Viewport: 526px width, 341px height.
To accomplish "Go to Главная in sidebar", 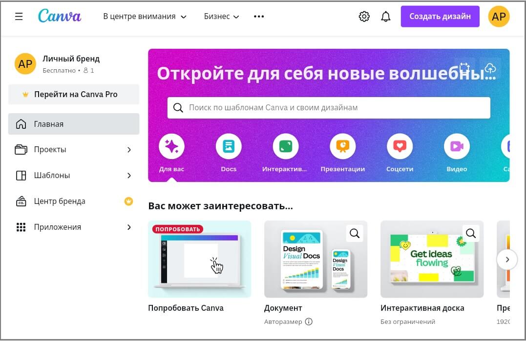I will [73, 124].
